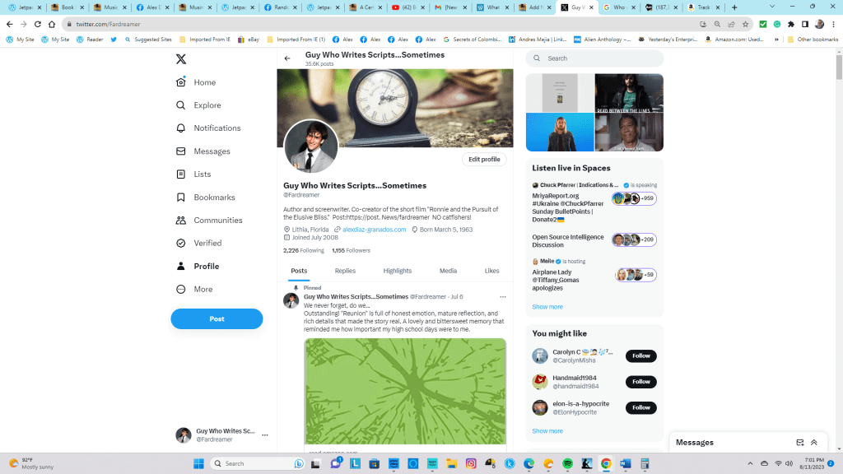Expand the Messages drawer at bottom right
This screenshot has width=843, height=474.
pos(814,443)
